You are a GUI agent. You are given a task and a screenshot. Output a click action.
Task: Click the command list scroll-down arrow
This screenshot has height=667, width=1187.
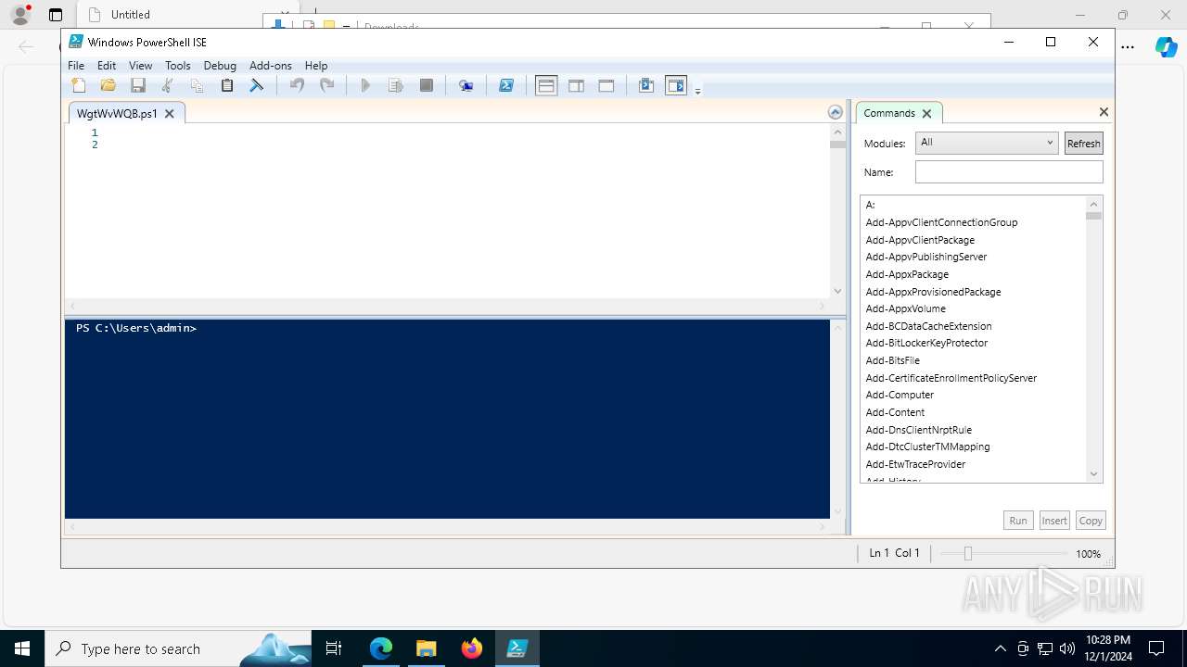click(1093, 474)
